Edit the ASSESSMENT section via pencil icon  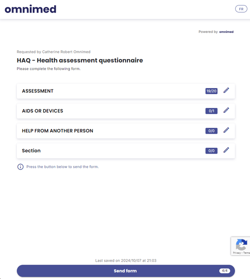226,90
